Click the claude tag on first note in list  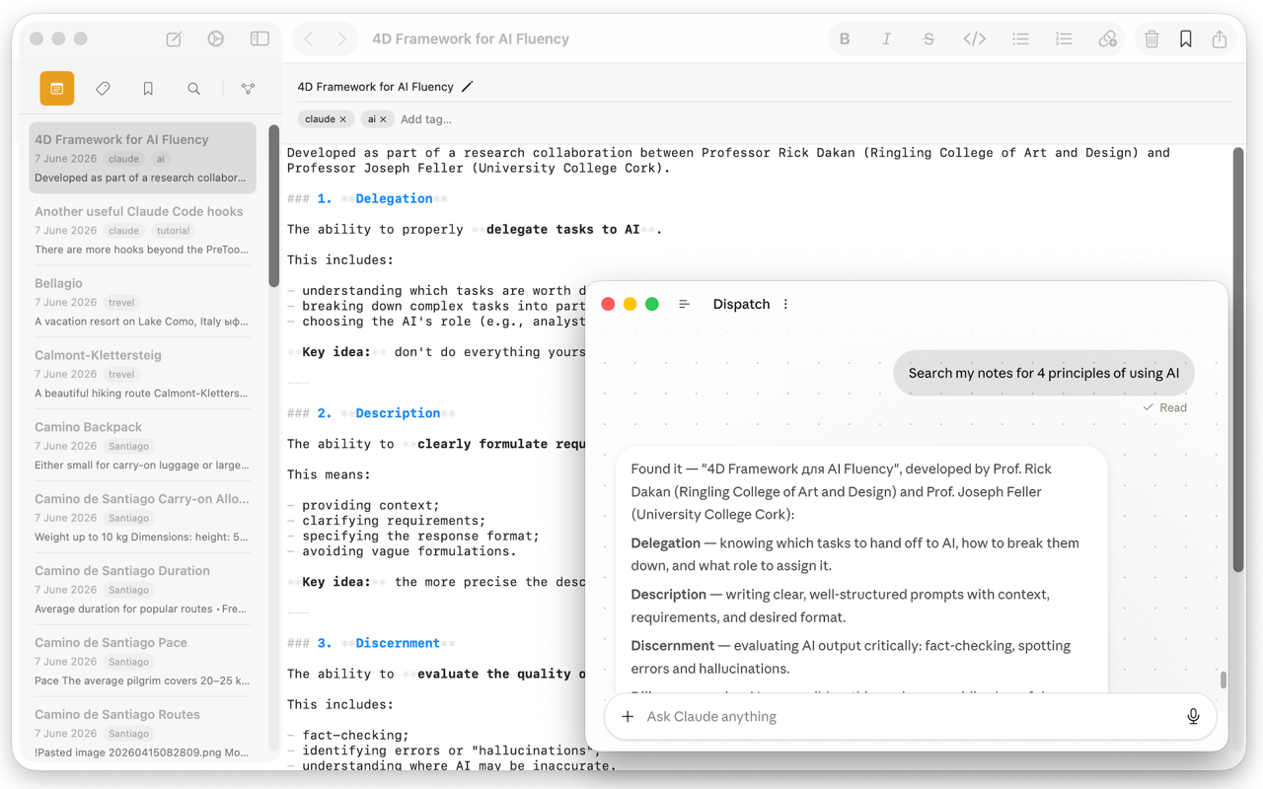123,159
